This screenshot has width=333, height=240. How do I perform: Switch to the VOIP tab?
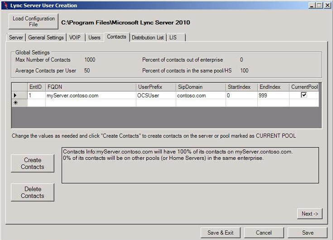[76, 38]
